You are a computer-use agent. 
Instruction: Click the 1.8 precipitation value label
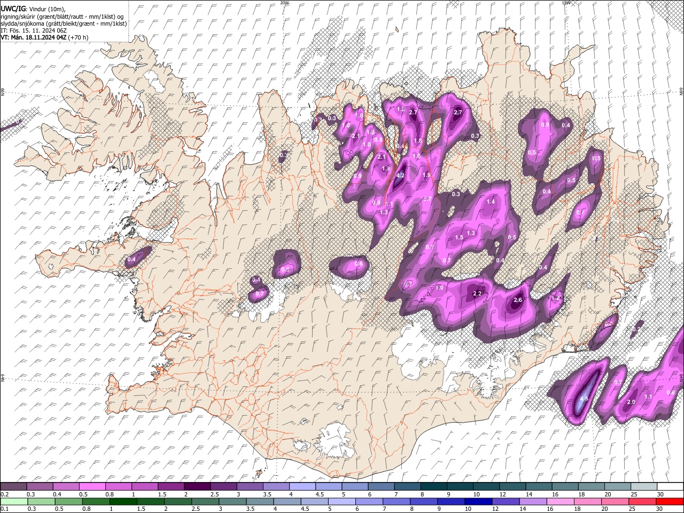click(418, 141)
